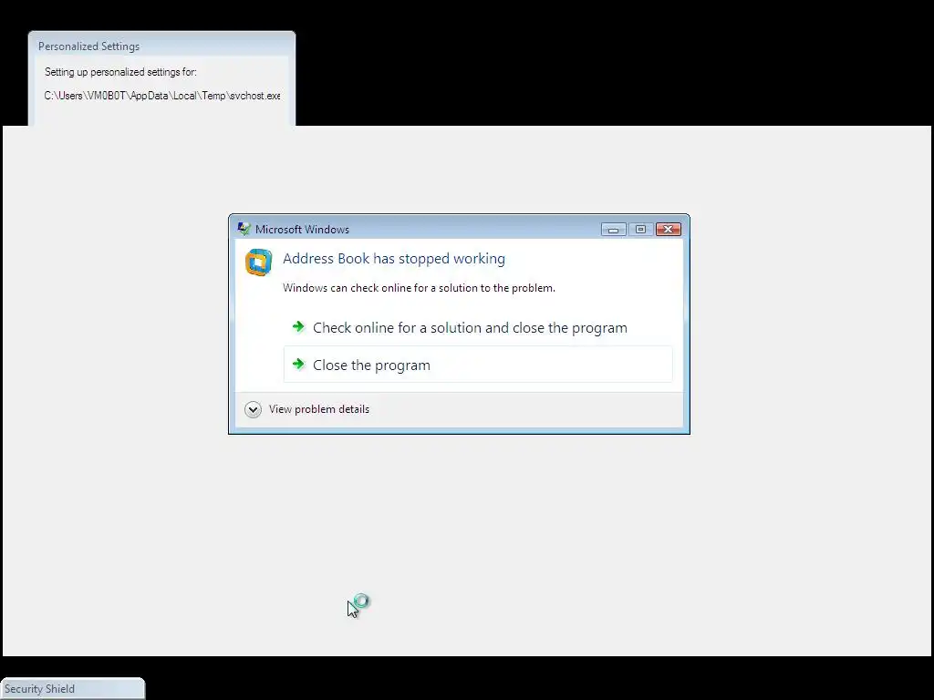Maximize the Microsoft Windows error dialog
The width and height of the screenshot is (934, 700).
click(640, 229)
